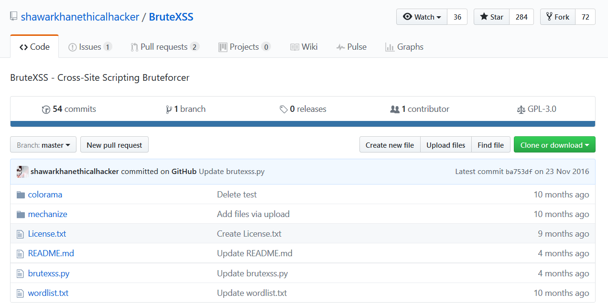View the 36 watchers count
The image size is (608, 305).
(x=457, y=17)
